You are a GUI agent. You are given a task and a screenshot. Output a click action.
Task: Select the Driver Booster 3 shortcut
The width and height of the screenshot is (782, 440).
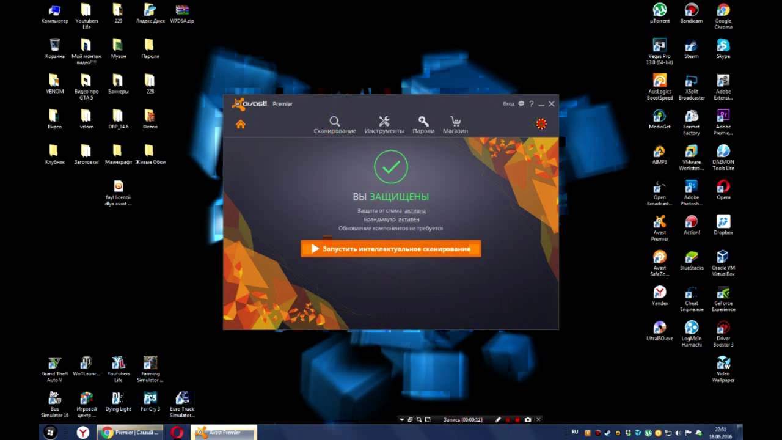pos(723,334)
